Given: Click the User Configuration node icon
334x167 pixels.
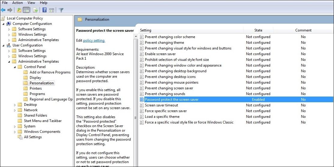Looking at the screenshot, I should [x=9, y=45].
